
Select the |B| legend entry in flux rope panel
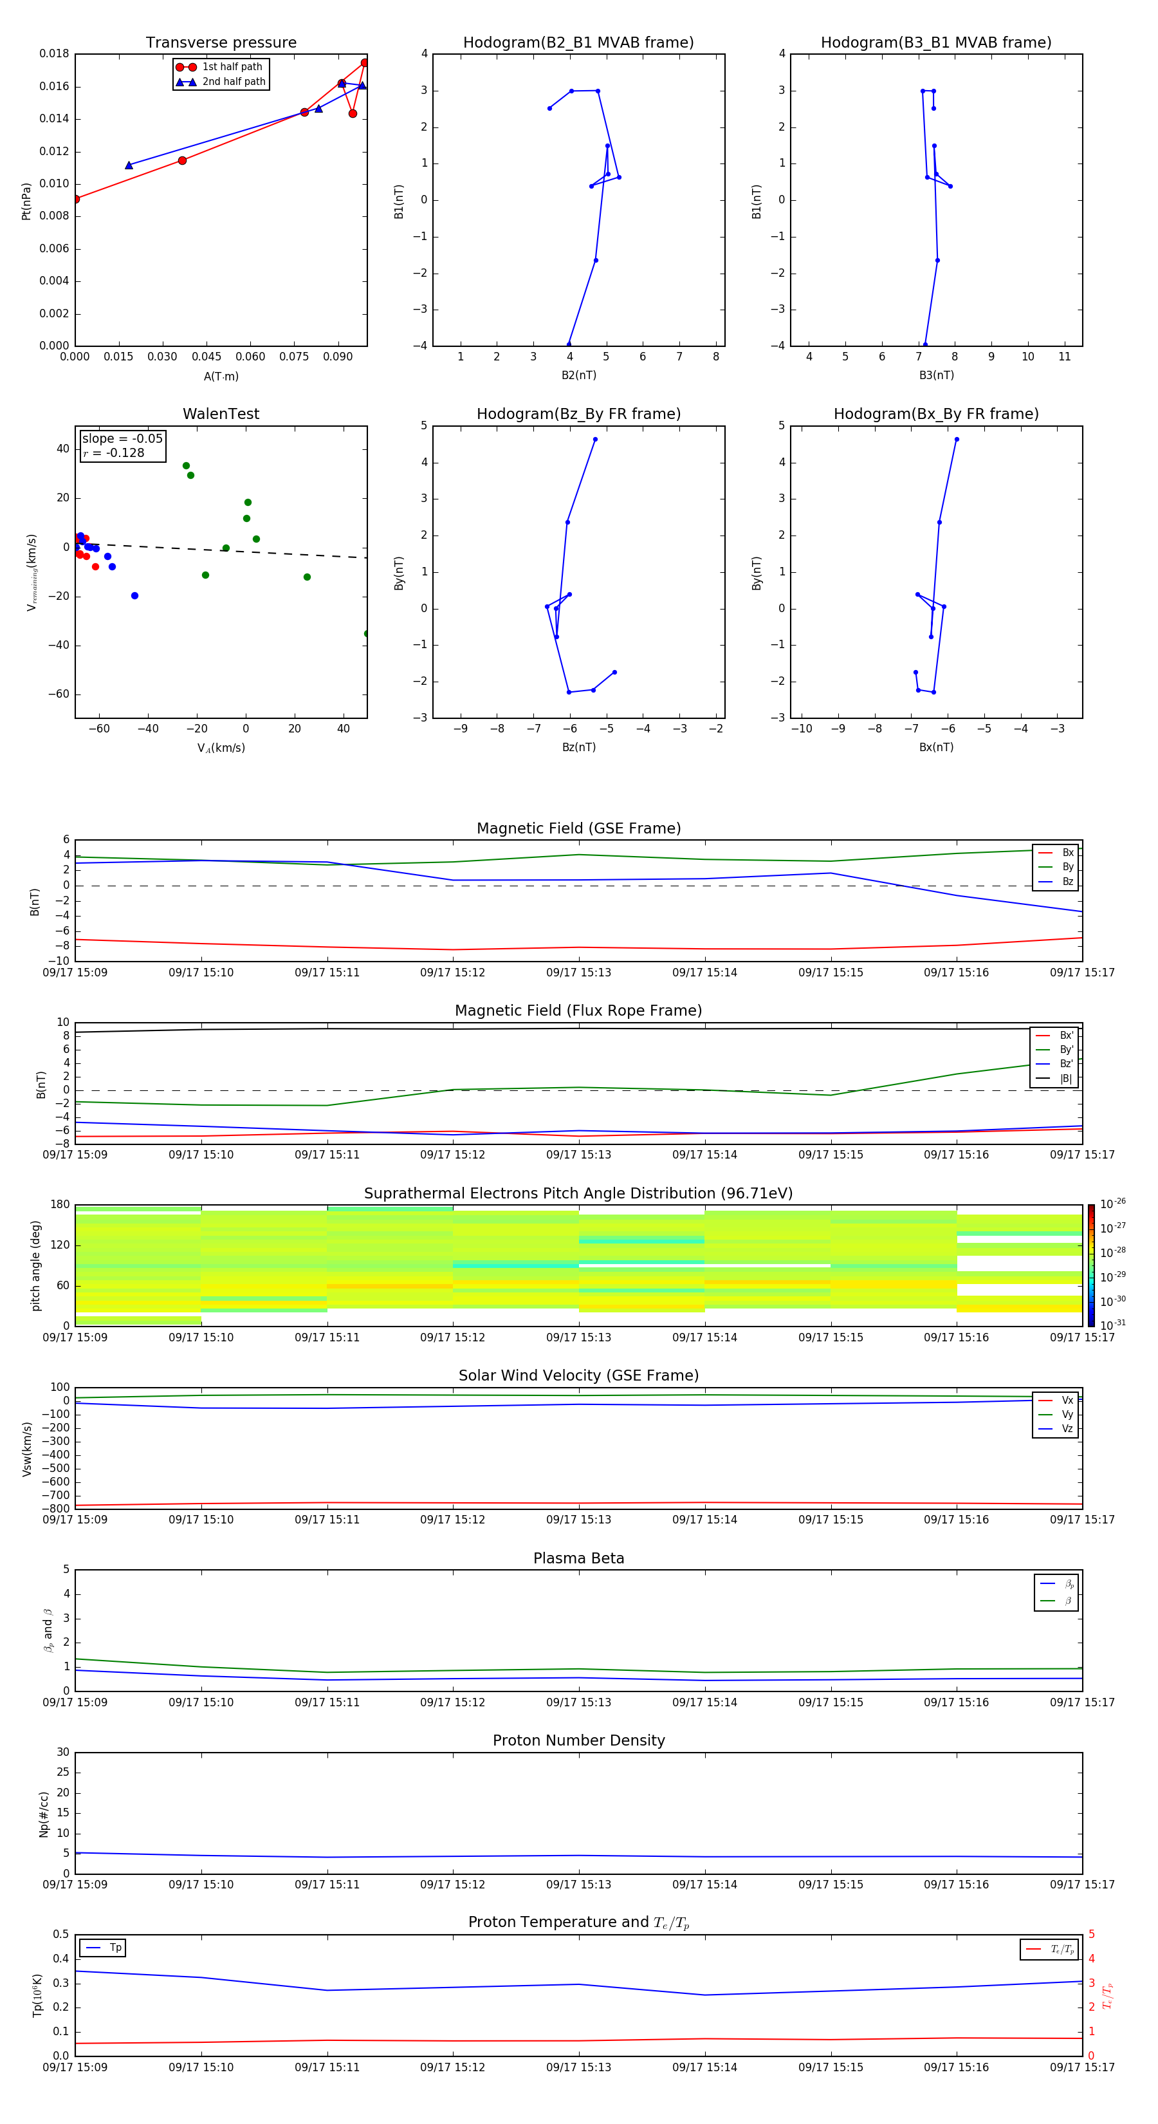(1055, 1079)
